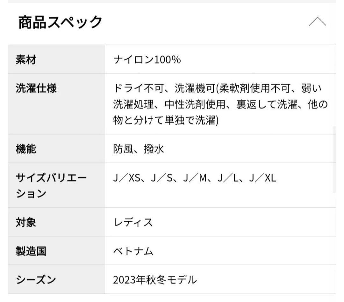The width and height of the screenshot is (344, 302).
Task: Select the J／XS size option
Action: [x=127, y=178]
